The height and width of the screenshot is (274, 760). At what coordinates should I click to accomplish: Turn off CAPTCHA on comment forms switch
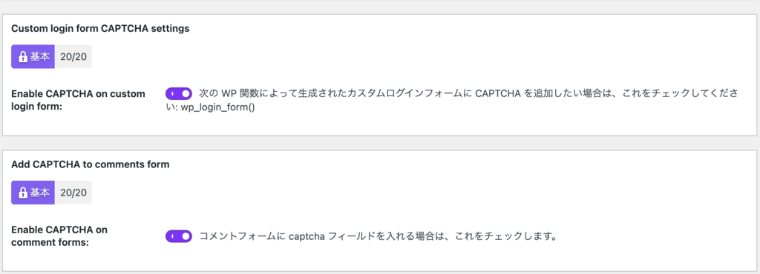179,237
